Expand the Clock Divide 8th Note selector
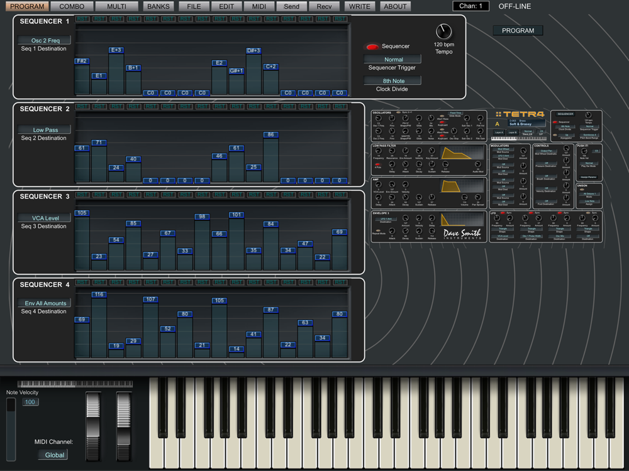 pos(393,81)
